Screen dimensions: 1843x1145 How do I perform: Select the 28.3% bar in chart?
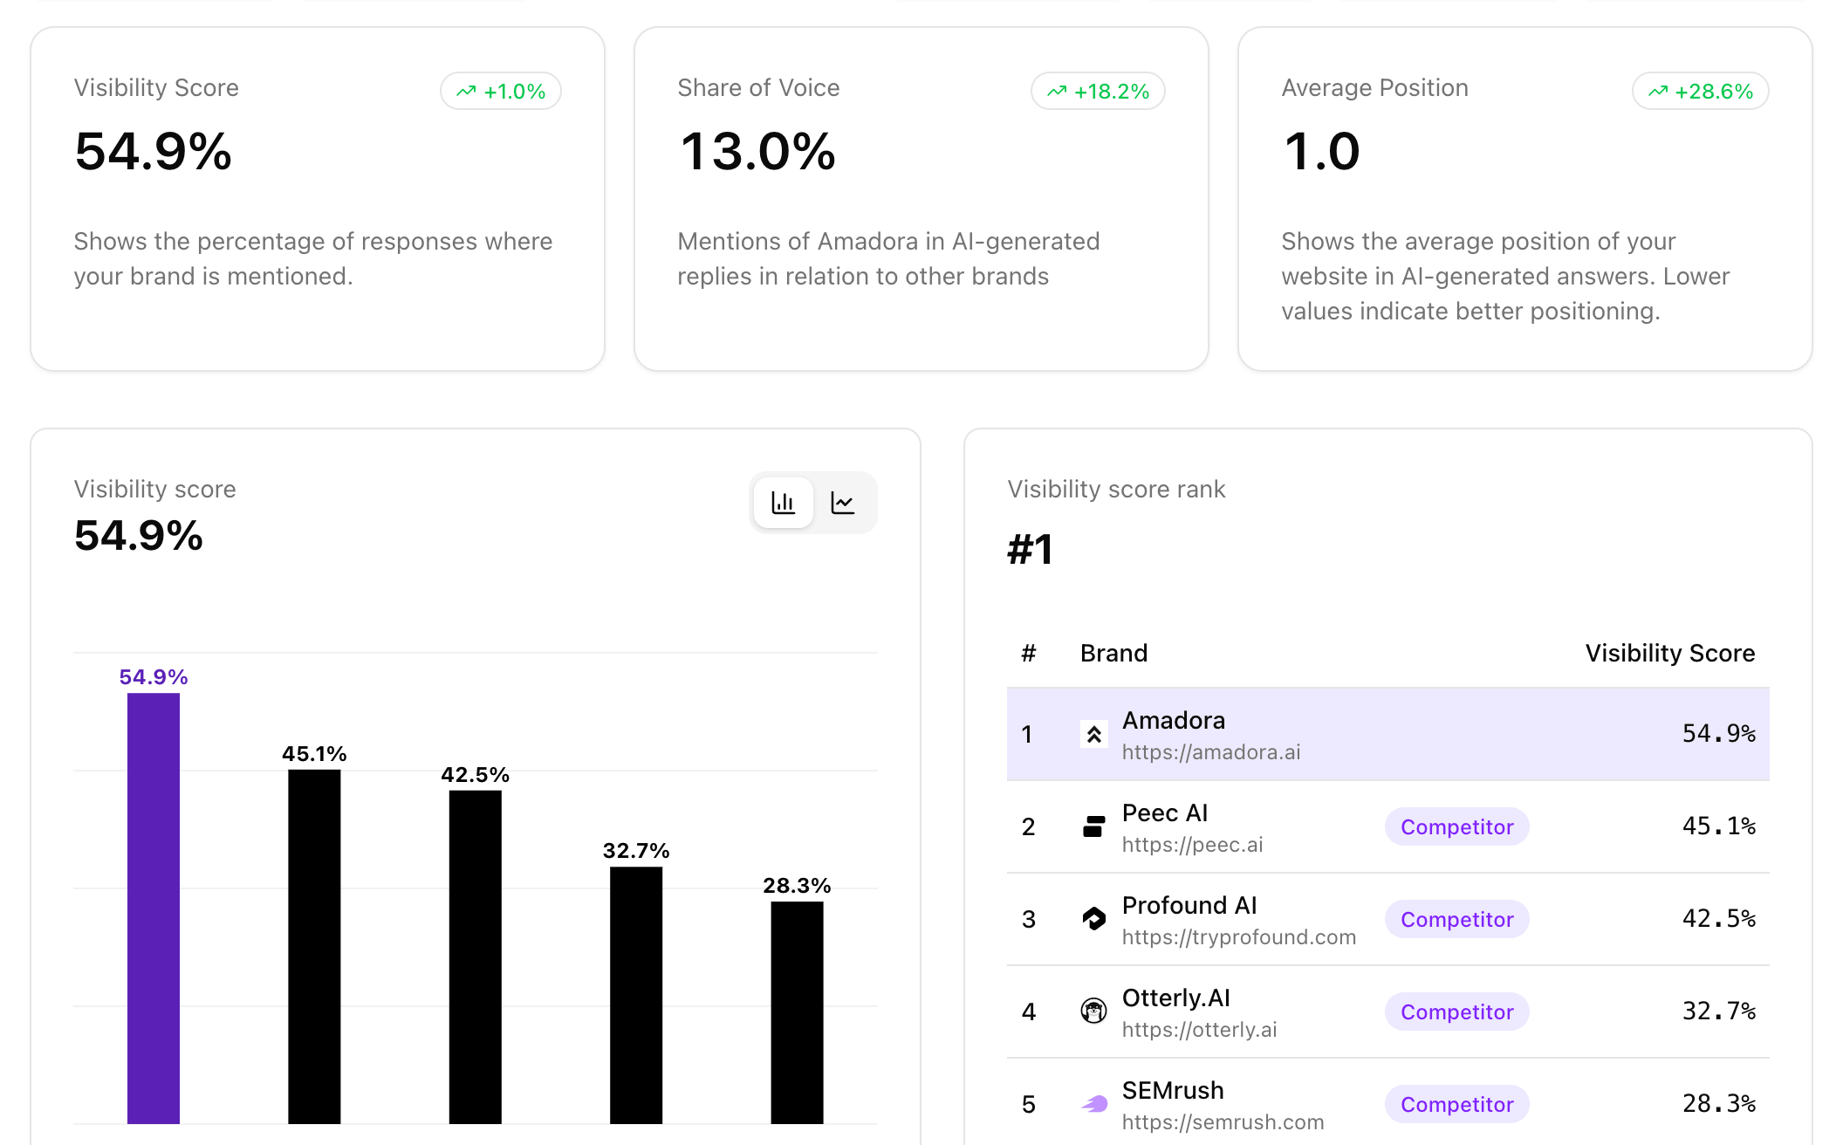tap(797, 1012)
